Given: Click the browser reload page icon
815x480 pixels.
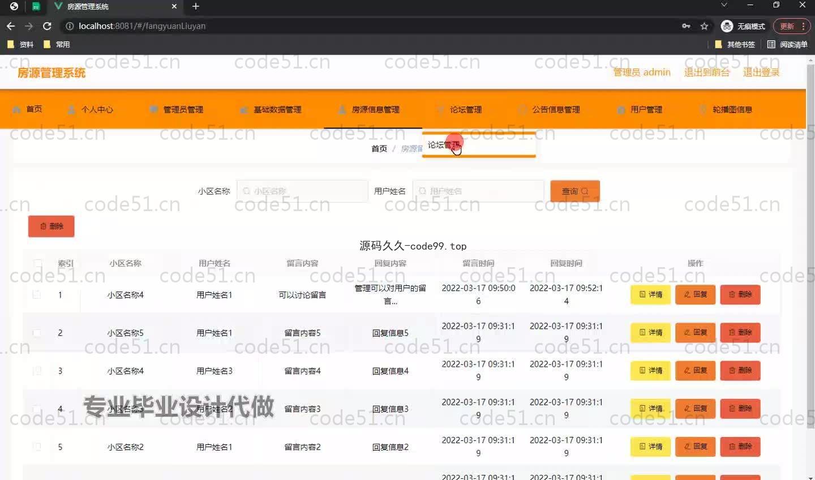Looking at the screenshot, I should [x=47, y=26].
